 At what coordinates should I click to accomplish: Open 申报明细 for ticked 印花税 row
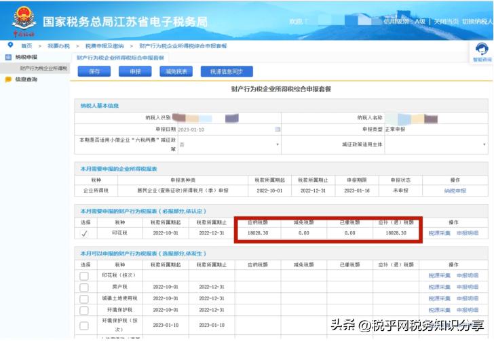point(468,233)
